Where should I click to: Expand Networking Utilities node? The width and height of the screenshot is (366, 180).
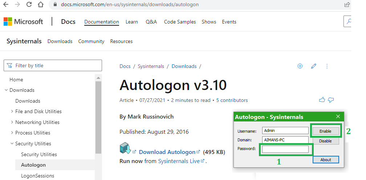12,122
